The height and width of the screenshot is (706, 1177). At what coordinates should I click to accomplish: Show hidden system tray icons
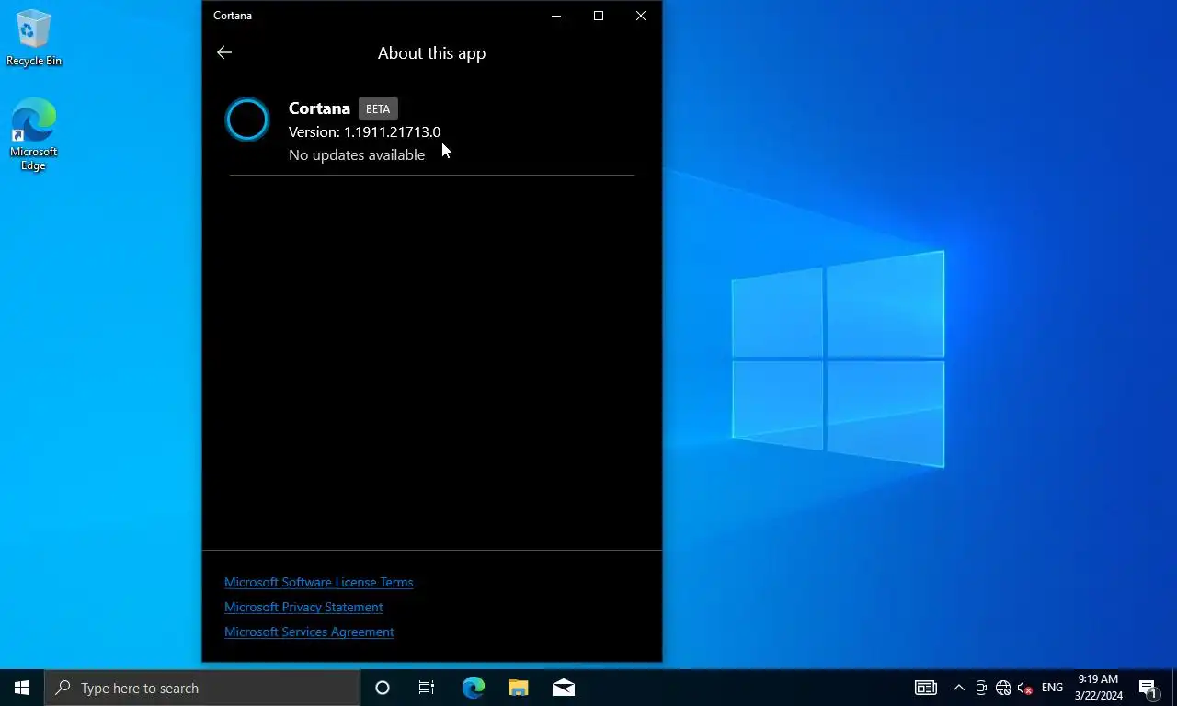point(959,688)
